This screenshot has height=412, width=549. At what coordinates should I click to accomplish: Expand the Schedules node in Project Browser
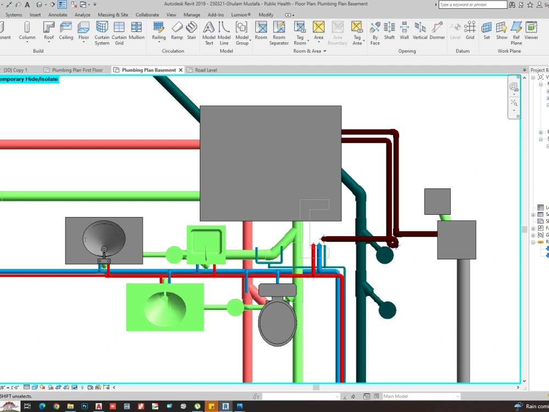533,214
